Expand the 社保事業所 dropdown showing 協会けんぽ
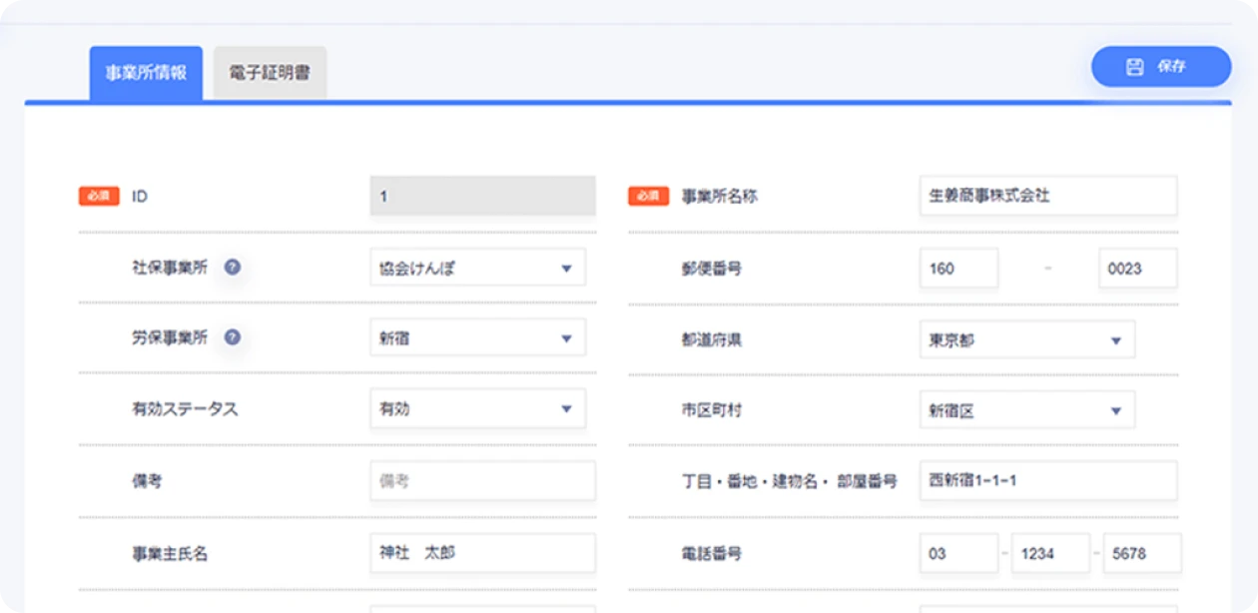Screen dimensions: 1258x613 pyautogui.click(x=477, y=268)
